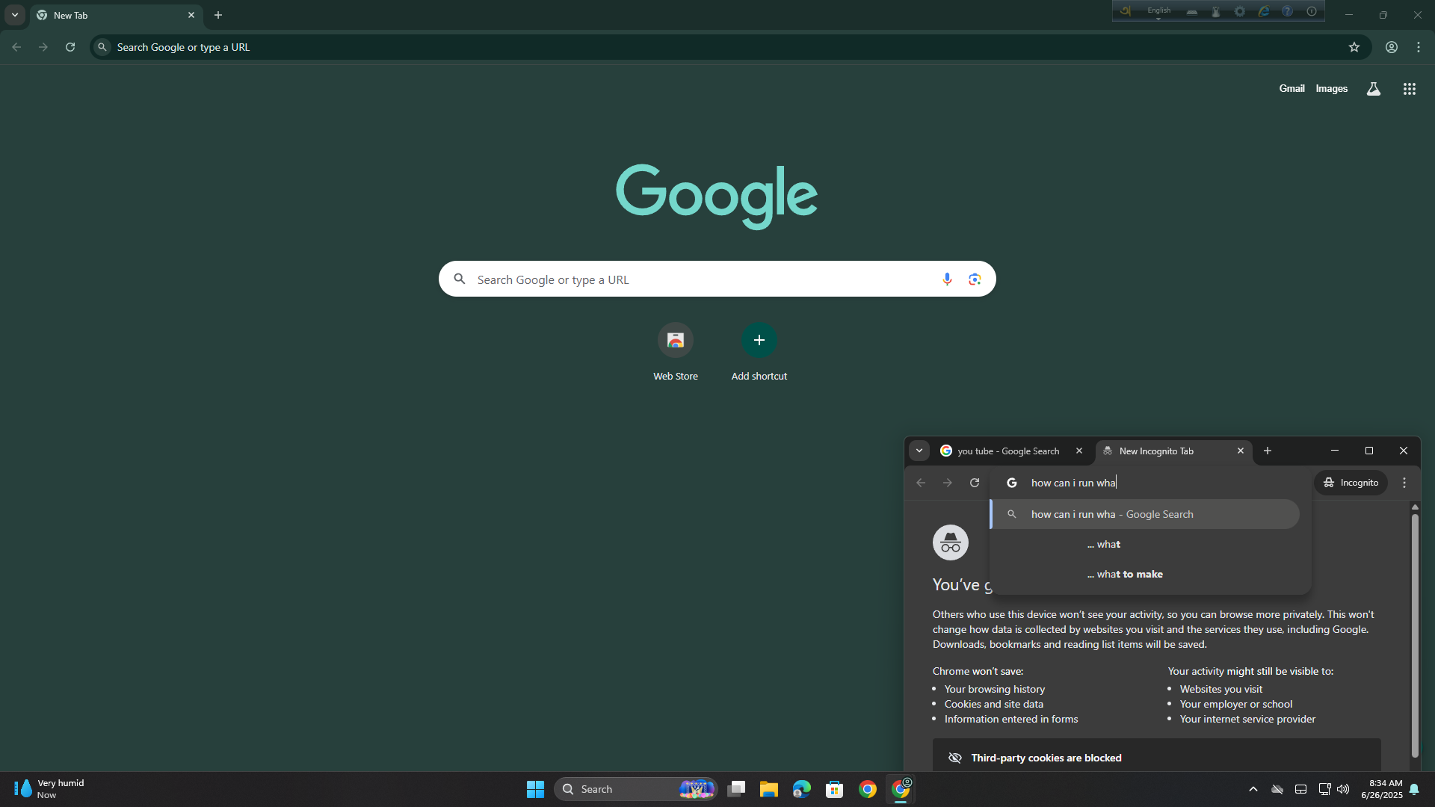Open the incognito window three-dot menu
1435x807 pixels.
(1404, 483)
